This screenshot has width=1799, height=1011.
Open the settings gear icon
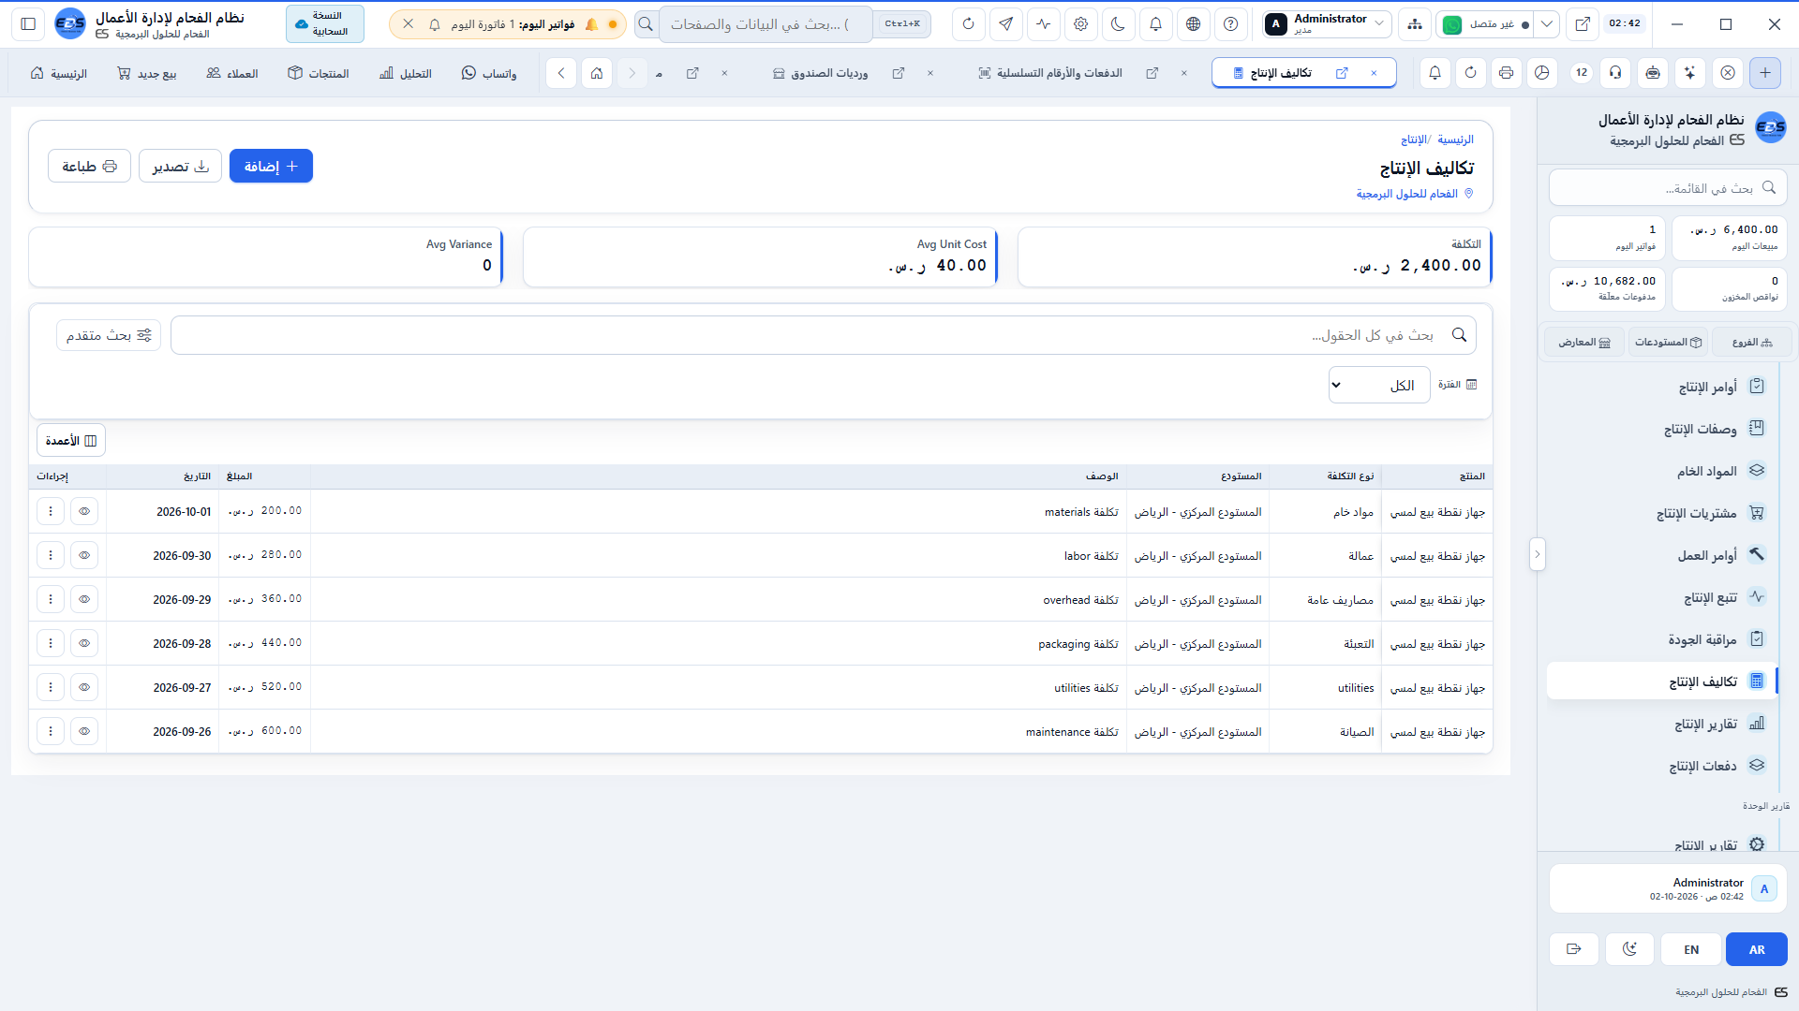point(1080,24)
